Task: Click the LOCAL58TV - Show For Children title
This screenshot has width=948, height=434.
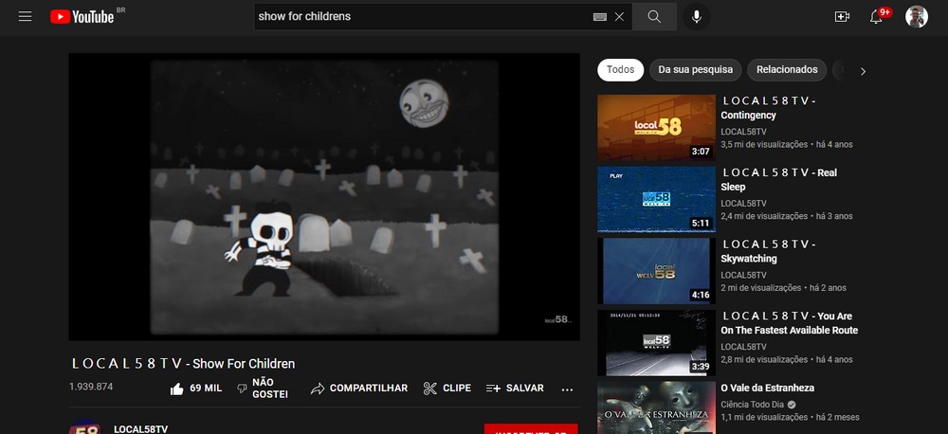Action: click(x=183, y=363)
